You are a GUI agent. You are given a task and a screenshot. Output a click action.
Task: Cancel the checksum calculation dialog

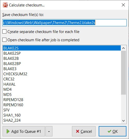pos(84,131)
